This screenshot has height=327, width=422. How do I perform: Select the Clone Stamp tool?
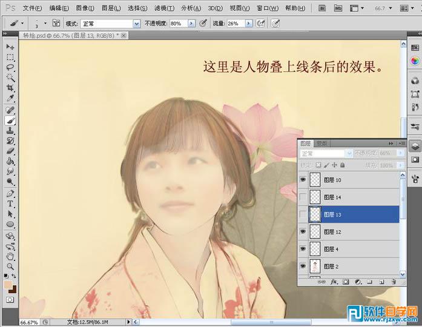coord(10,131)
